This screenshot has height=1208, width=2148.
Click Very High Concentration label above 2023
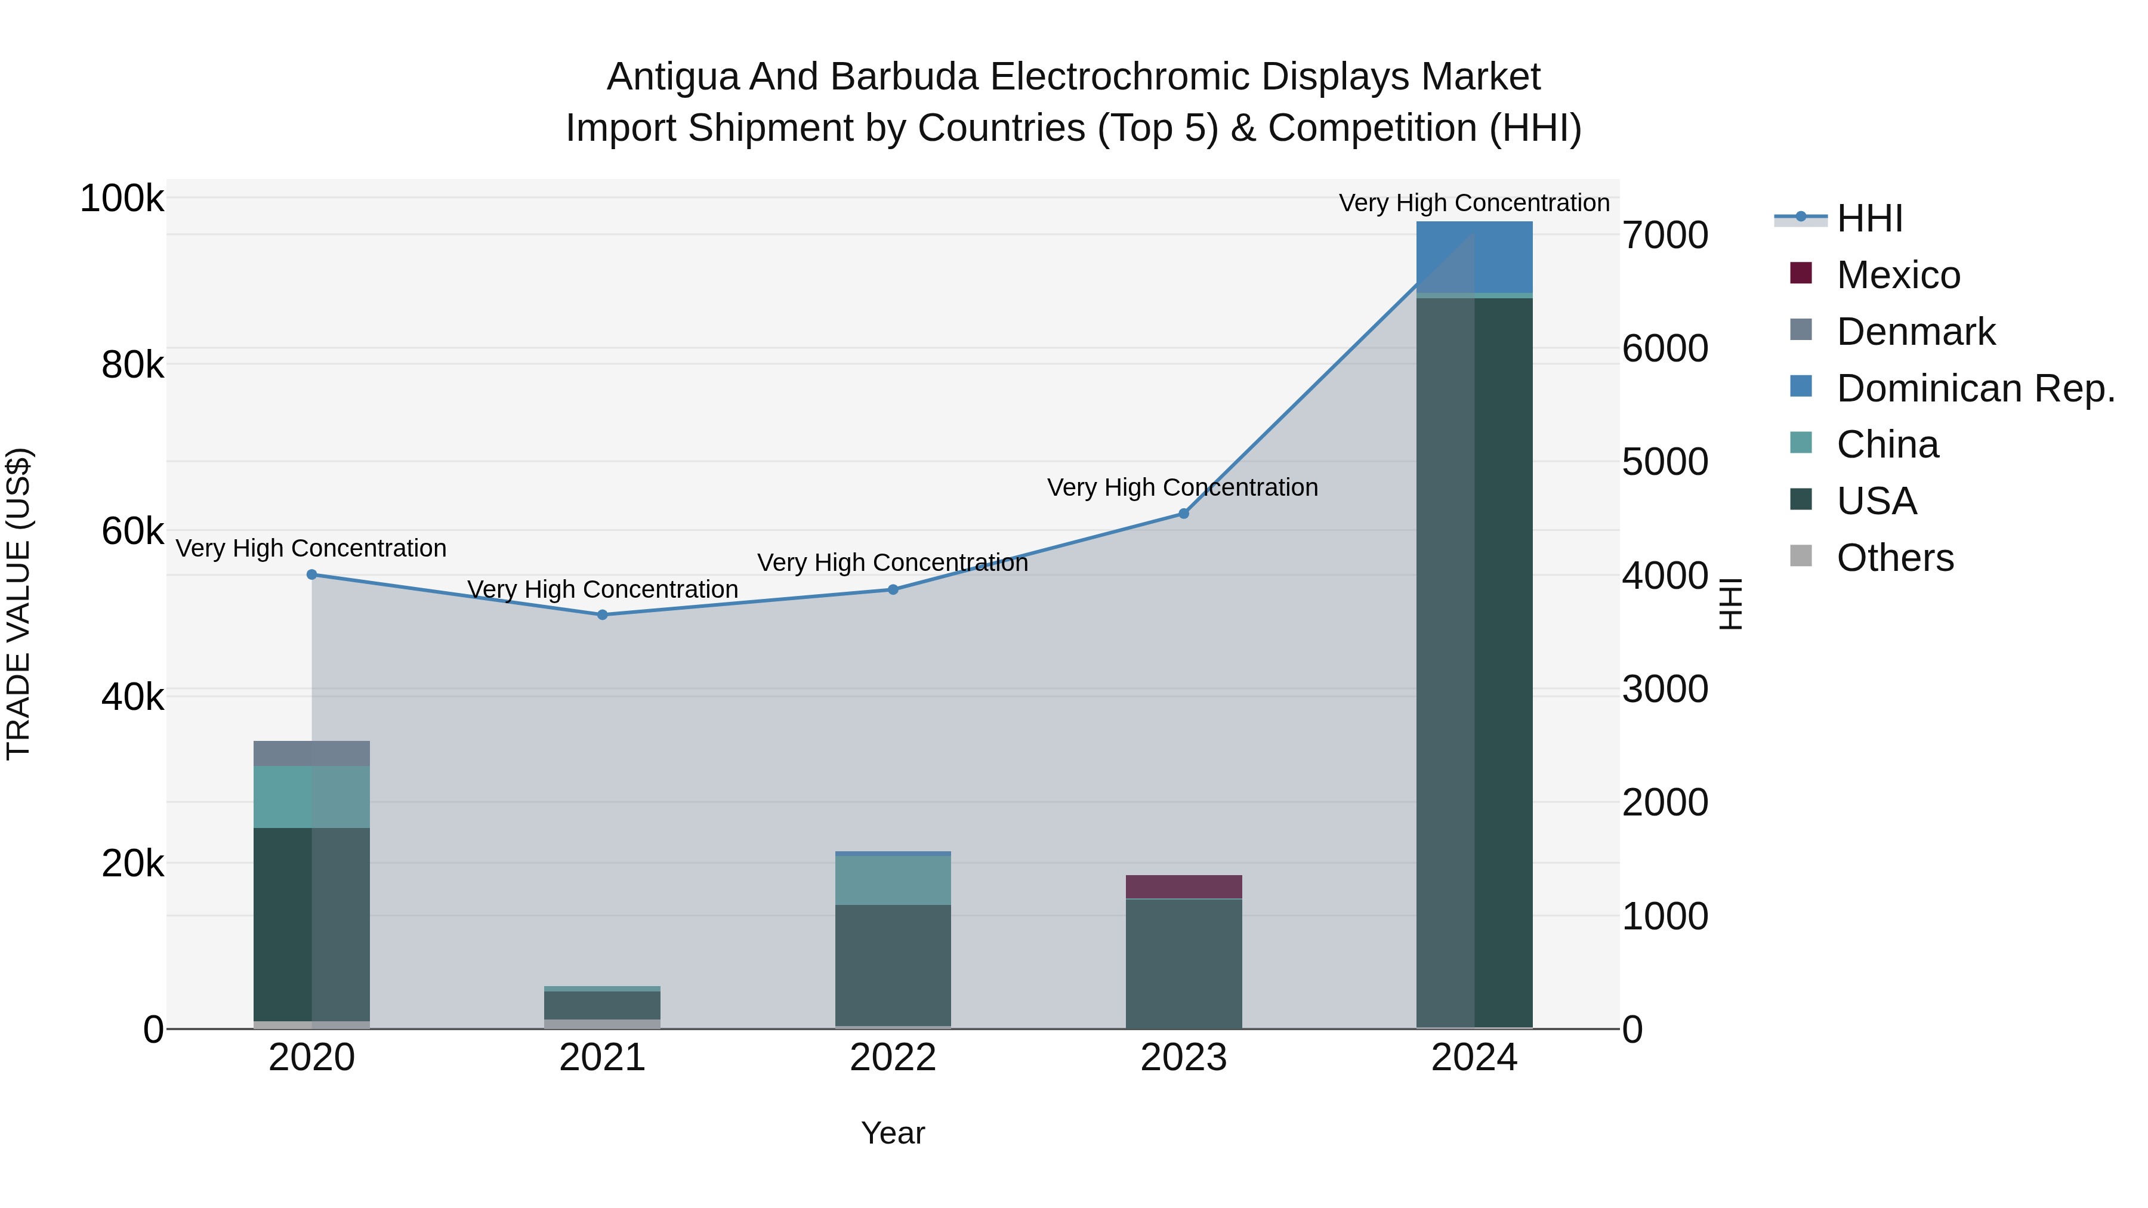coord(1183,487)
